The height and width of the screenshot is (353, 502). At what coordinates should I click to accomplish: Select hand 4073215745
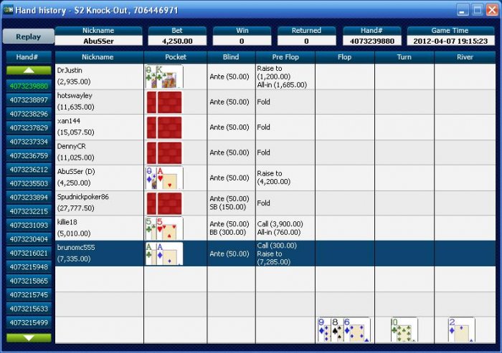tap(29, 295)
